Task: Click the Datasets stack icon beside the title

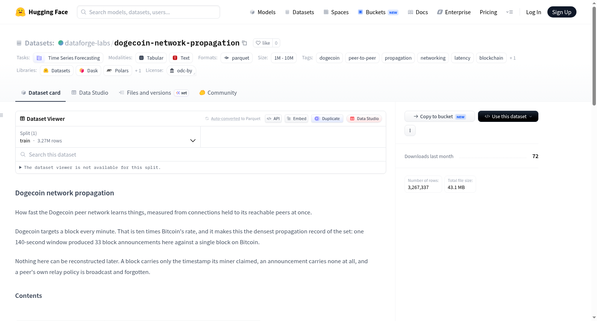Action: [19, 43]
